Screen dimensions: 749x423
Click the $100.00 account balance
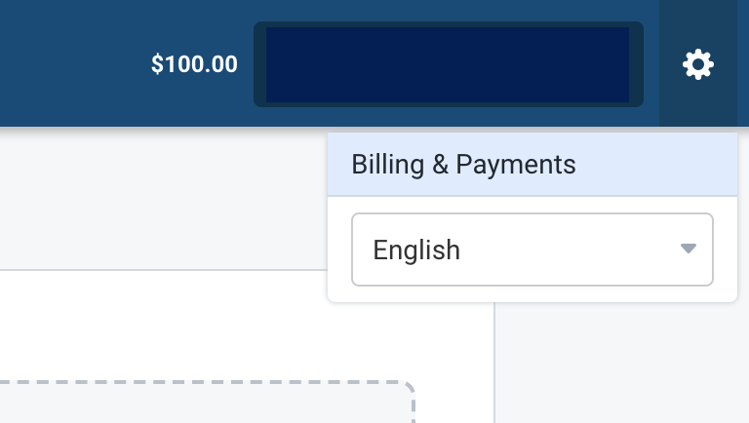click(x=194, y=64)
